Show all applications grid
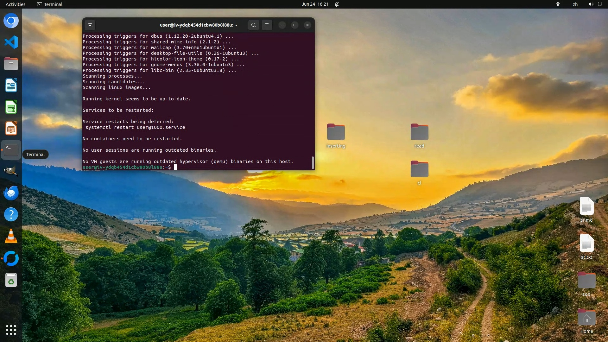Image resolution: width=608 pixels, height=342 pixels. coord(11,330)
